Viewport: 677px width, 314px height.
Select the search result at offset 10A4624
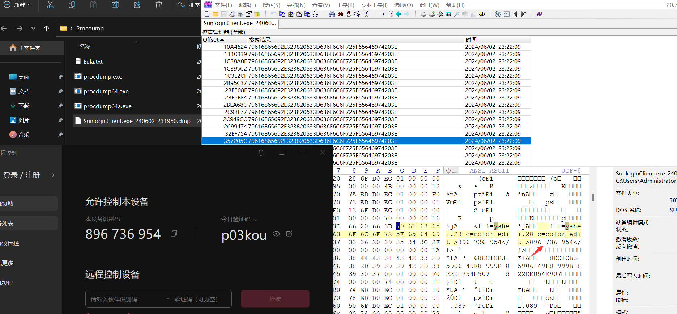[x=366, y=47]
